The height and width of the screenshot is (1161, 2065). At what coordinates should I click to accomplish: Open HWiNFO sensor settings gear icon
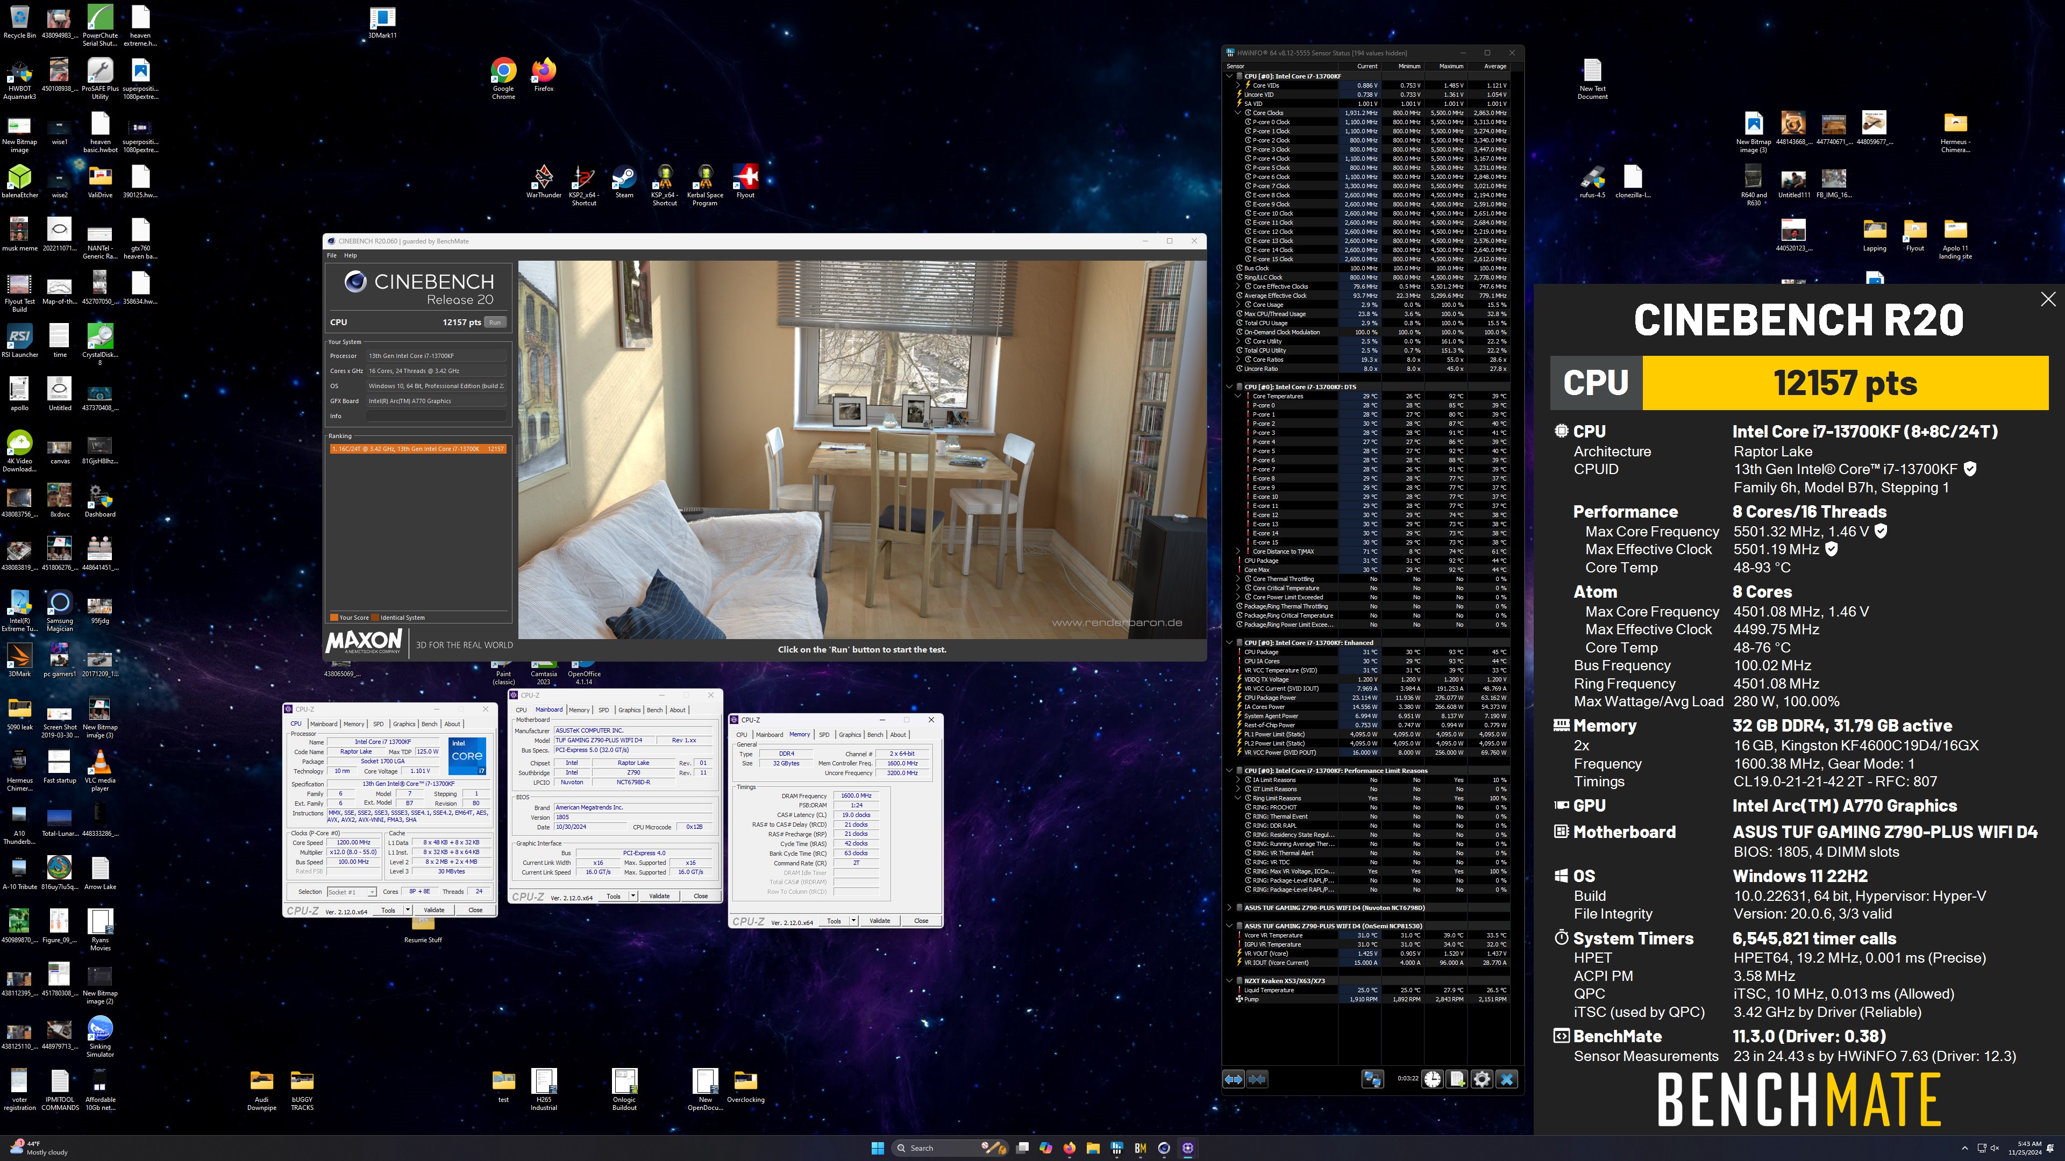tap(1482, 1079)
